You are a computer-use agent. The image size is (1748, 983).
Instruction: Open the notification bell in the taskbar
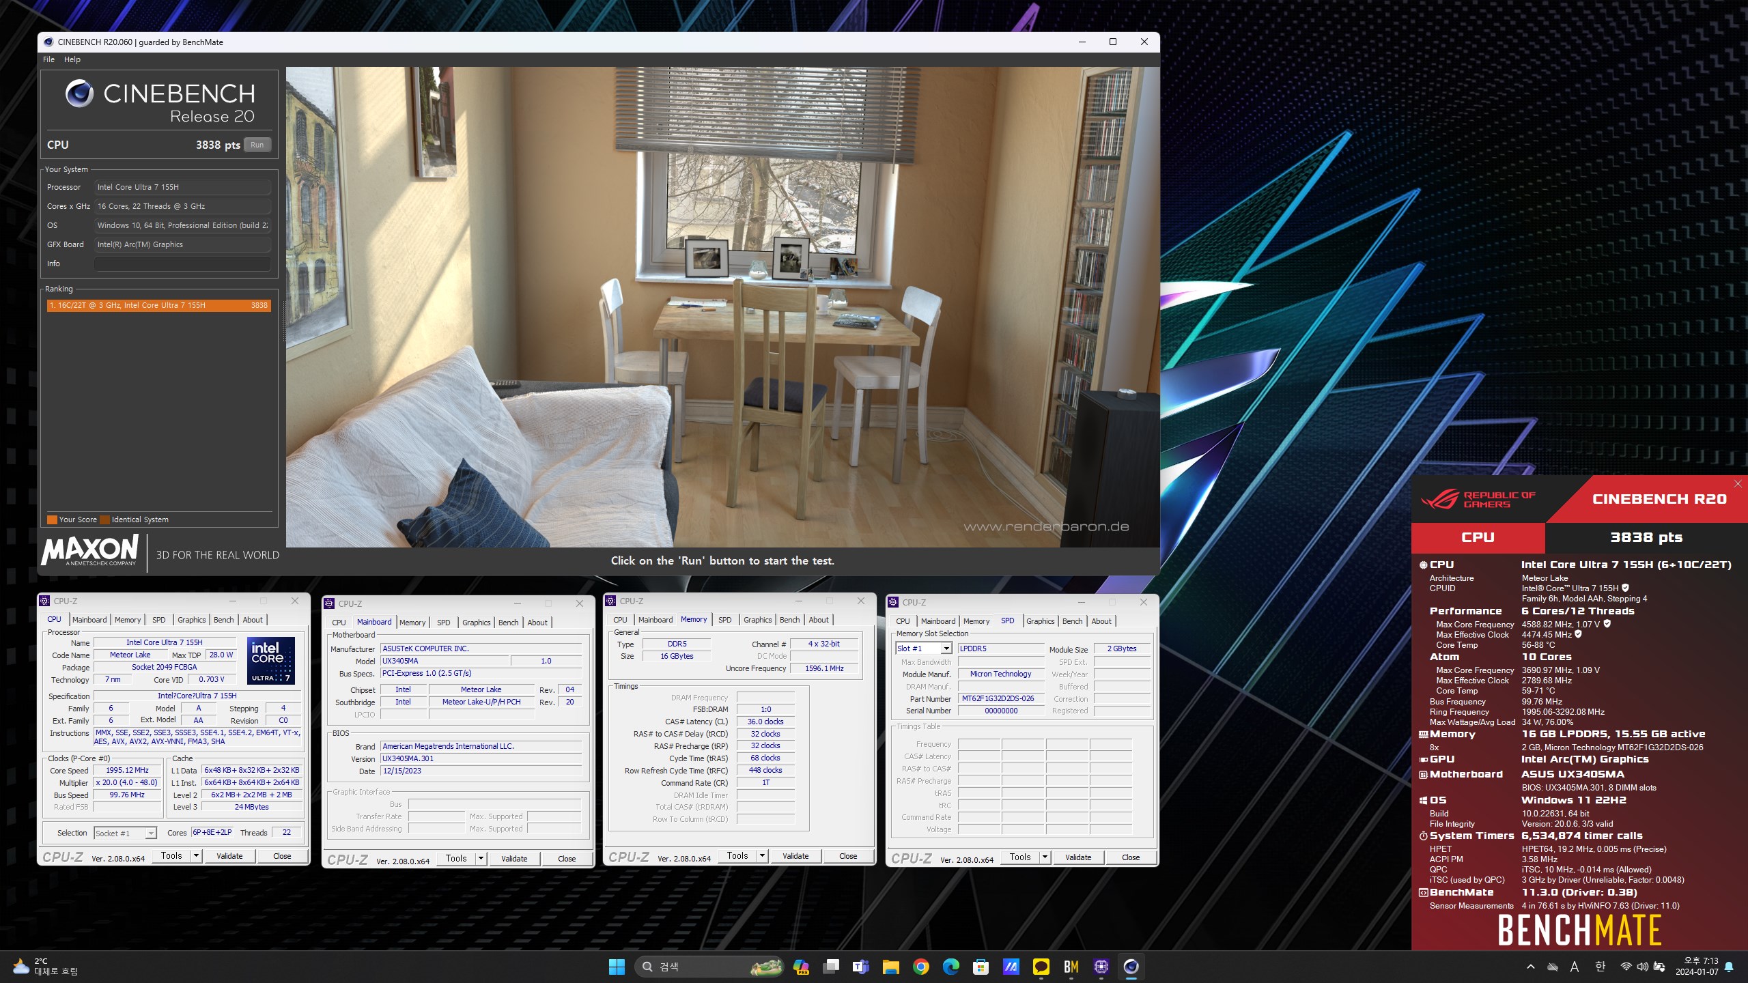click(x=1729, y=967)
